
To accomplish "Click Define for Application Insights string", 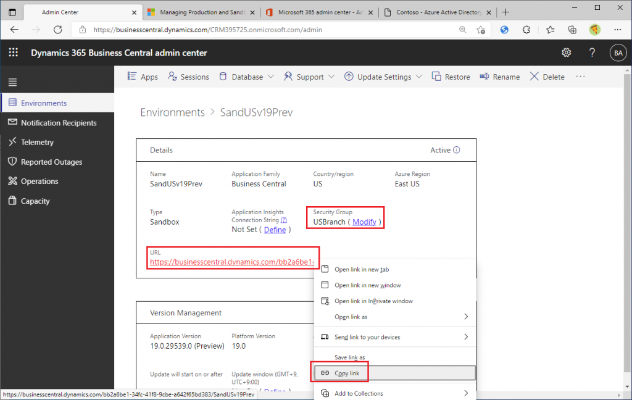I will point(275,230).
